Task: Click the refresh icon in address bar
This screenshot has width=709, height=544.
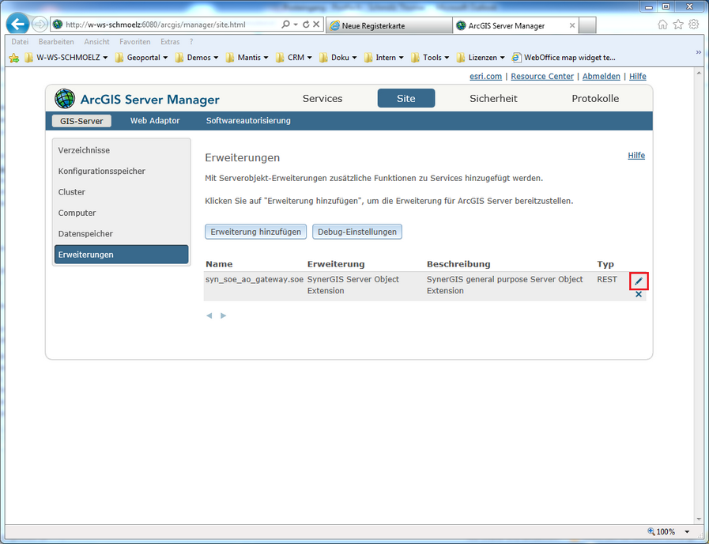Action: pos(306,25)
